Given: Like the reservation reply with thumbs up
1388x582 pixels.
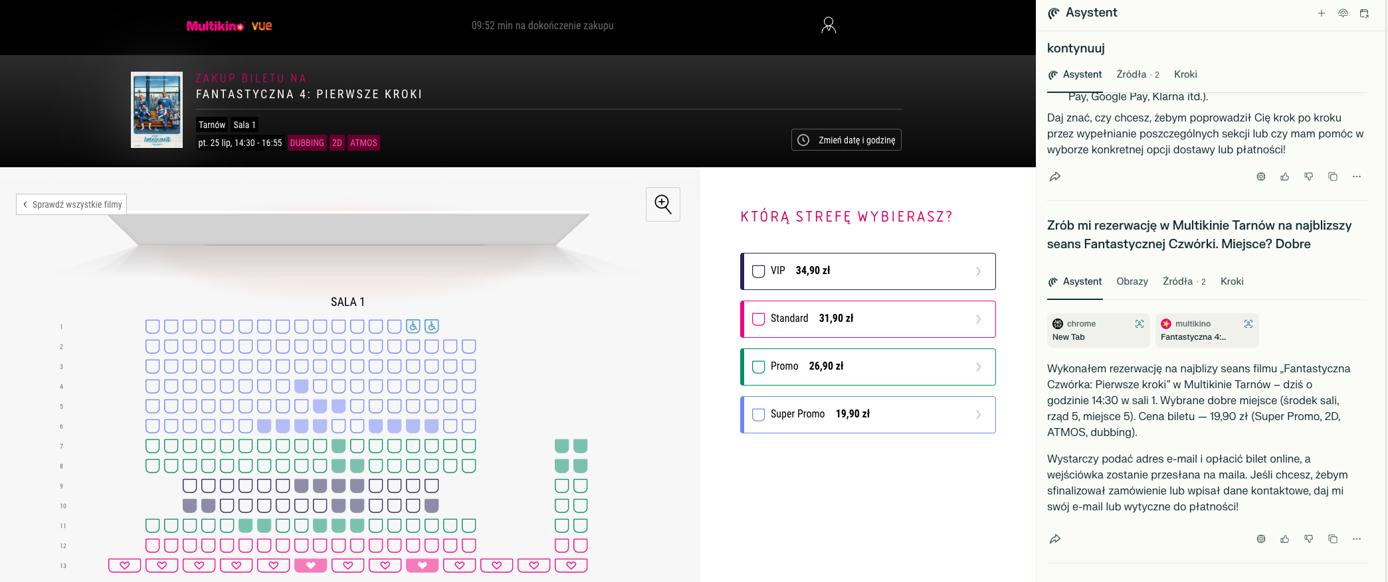Looking at the screenshot, I should [1285, 539].
